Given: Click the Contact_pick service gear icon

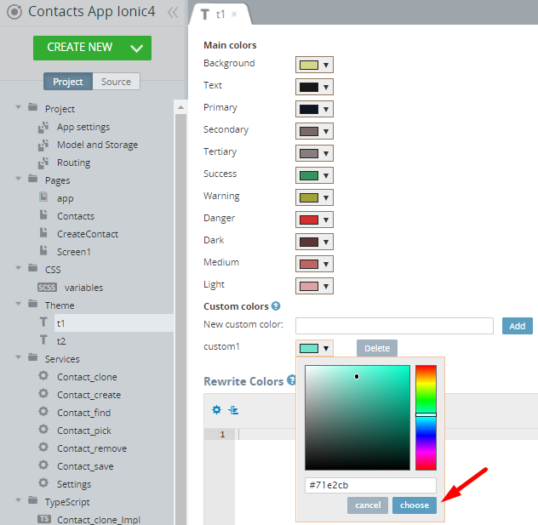Looking at the screenshot, I should pyautogui.click(x=43, y=429).
